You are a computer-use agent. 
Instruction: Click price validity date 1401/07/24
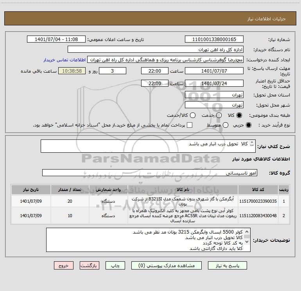point(214,83)
